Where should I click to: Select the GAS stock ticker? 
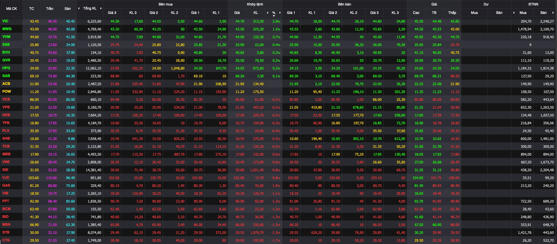(x=6, y=185)
